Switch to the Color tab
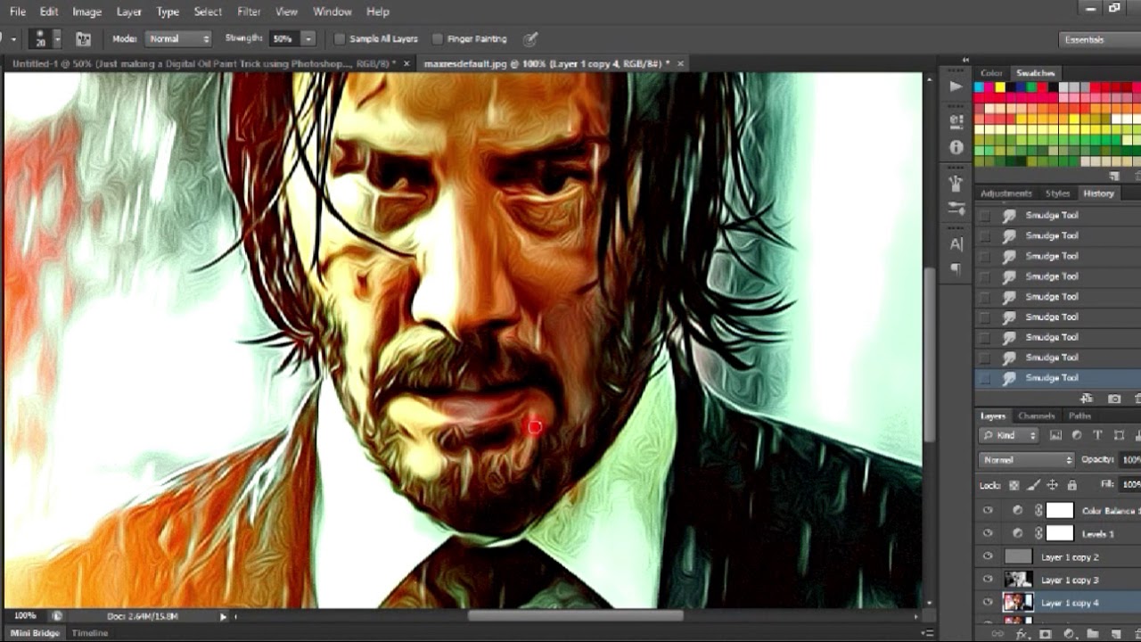 coord(991,73)
